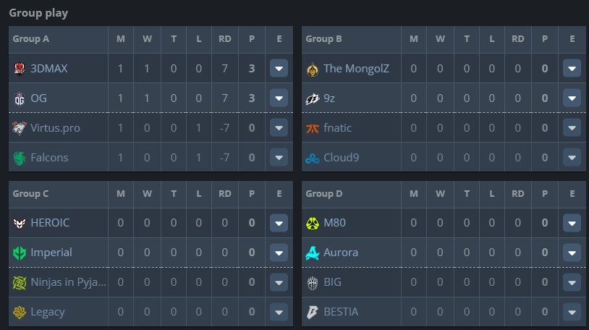Click the Group play section heading
The height and width of the screenshot is (330, 589).
pos(38,13)
